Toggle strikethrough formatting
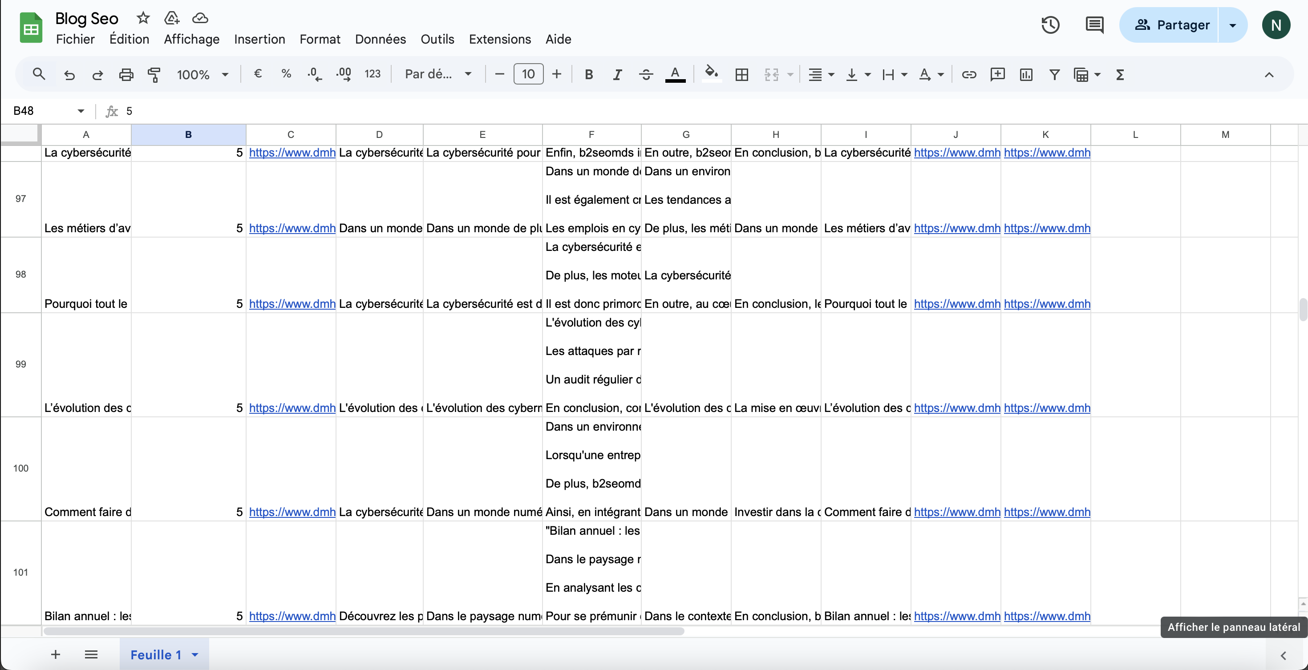 click(645, 75)
